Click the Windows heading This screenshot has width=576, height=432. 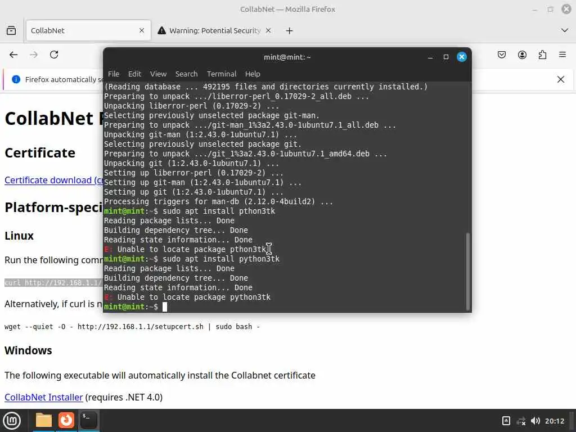pyautogui.click(x=28, y=350)
